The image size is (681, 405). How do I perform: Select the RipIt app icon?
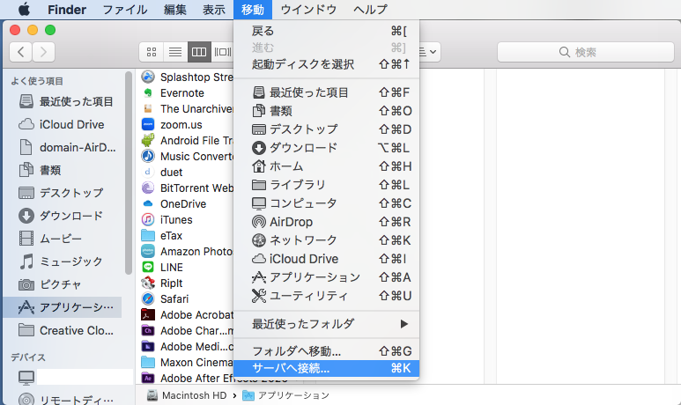[148, 283]
